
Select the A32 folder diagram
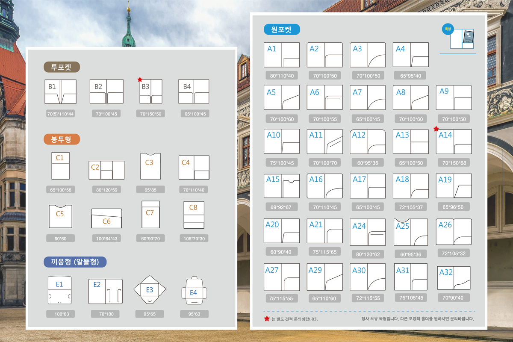pos(454,278)
